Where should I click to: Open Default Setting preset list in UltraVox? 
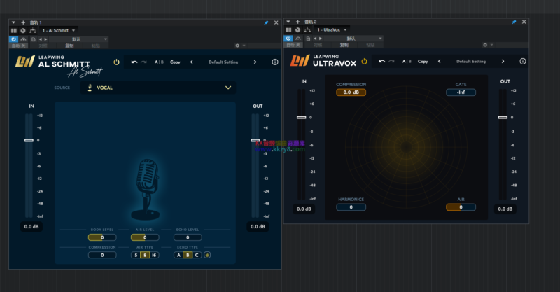click(x=471, y=62)
